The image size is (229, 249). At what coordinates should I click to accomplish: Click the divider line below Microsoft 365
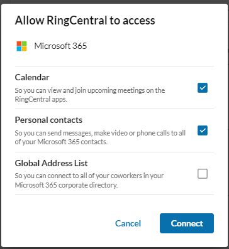tap(114, 66)
